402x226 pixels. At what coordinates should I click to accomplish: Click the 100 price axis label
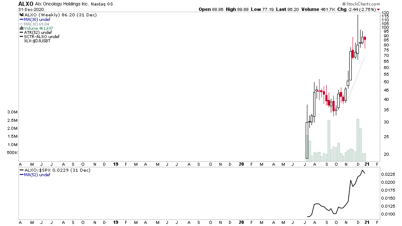[385, 28]
